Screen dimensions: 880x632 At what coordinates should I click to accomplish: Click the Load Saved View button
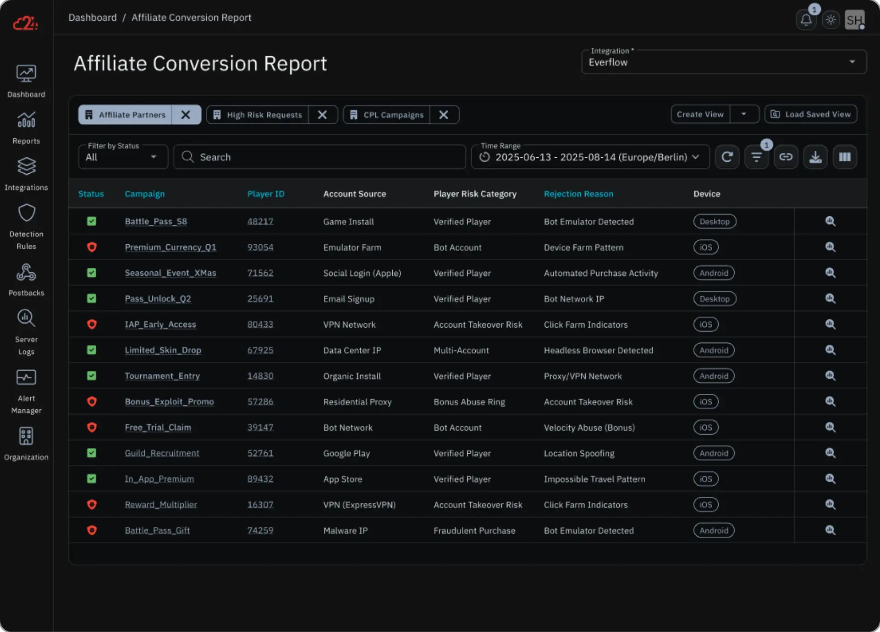[x=810, y=114]
